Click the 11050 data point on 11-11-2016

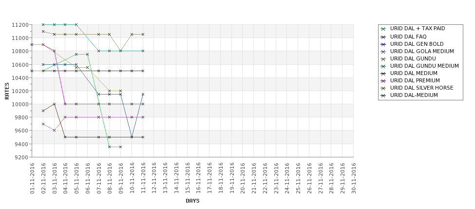[x=143, y=35]
